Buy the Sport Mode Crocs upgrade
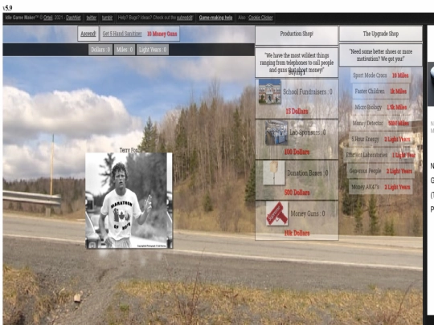The image size is (434, 325). (x=381, y=75)
